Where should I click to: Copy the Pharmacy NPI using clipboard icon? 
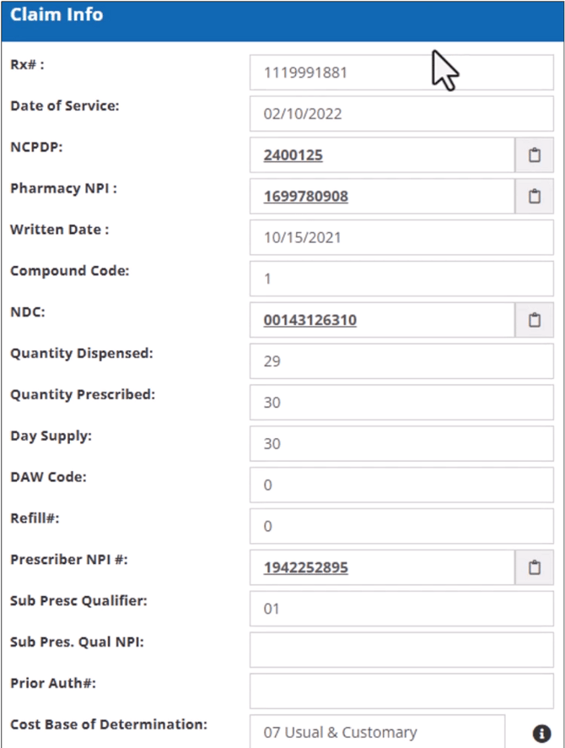pyautogui.click(x=534, y=197)
